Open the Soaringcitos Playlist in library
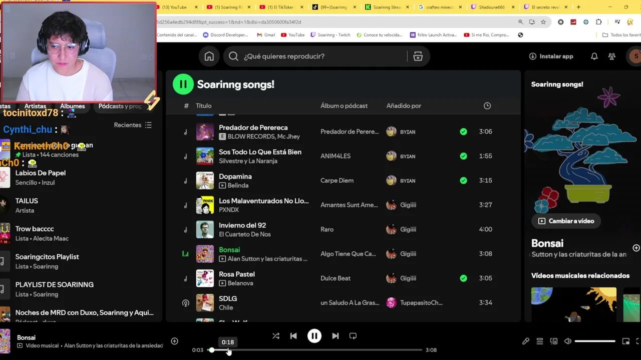This screenshot has width=641, height=360. click(x=47, y=256)
